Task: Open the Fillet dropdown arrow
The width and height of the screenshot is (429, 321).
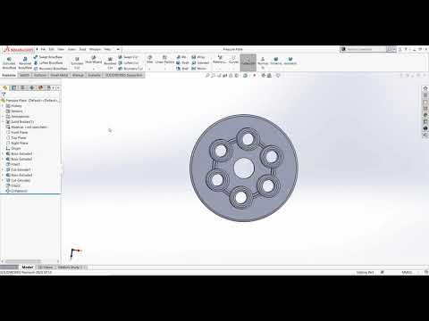Action: coord(150,69)
